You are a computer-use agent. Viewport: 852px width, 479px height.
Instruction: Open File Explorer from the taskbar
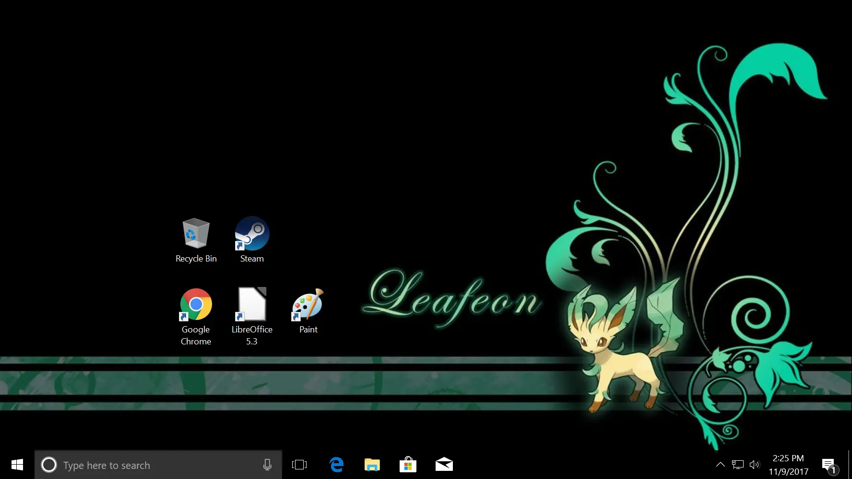tap(372, 465)
